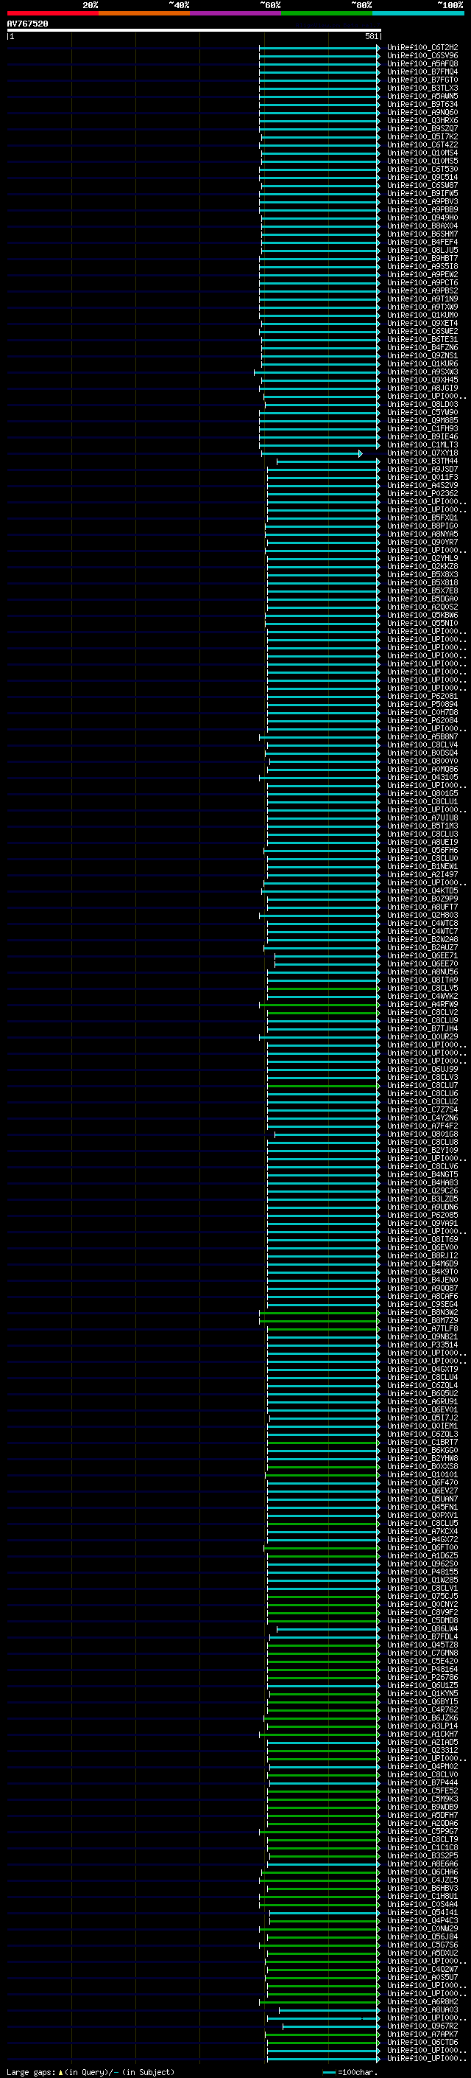This screenshot has height=2078, width=471.
Task: Select hit label UniRef100_B5FXQ1
Action: pyautogui.click(x=422, y=518)
